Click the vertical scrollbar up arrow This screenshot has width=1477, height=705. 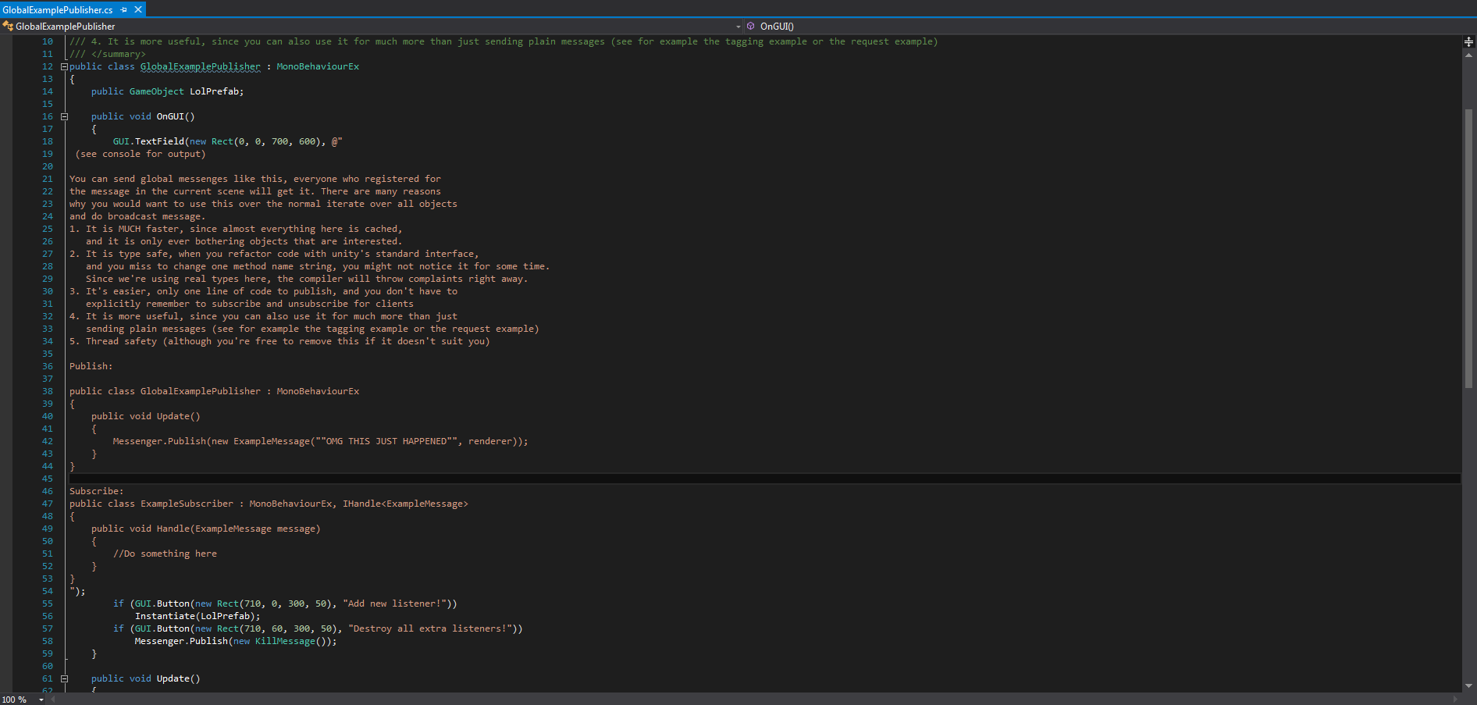(x=1468, y=55)
